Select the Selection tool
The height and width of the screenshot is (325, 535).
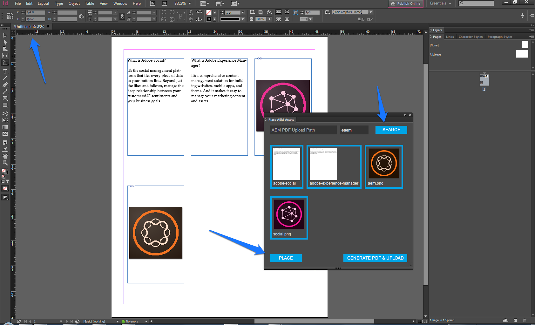point(5,36)
